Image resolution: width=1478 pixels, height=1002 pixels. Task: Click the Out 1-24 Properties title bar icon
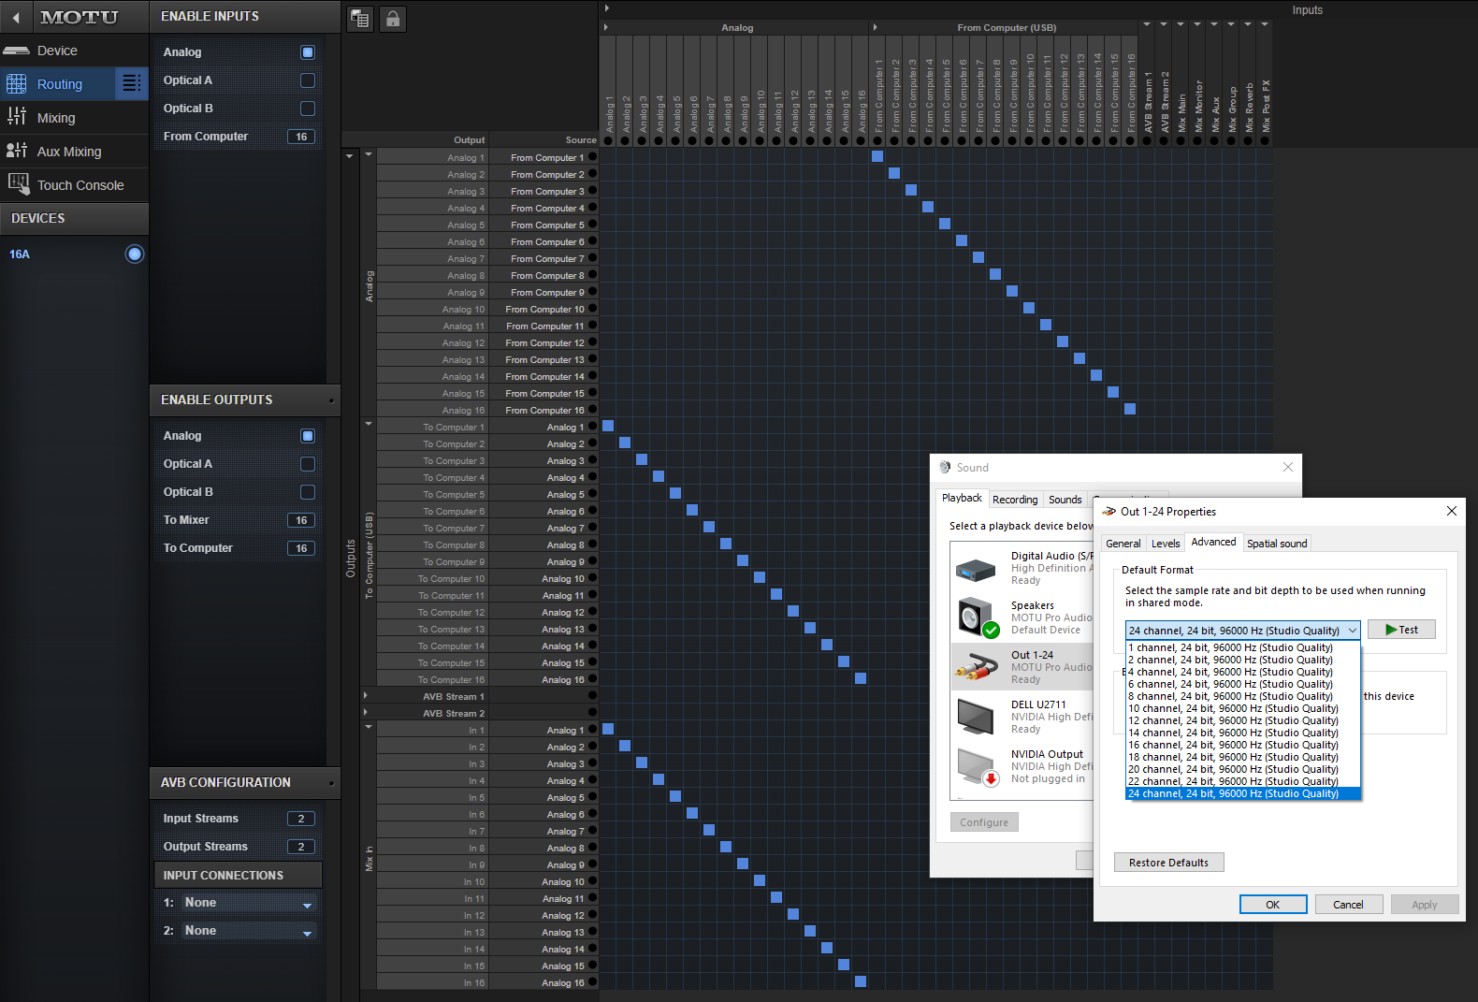pos(1109,511)
